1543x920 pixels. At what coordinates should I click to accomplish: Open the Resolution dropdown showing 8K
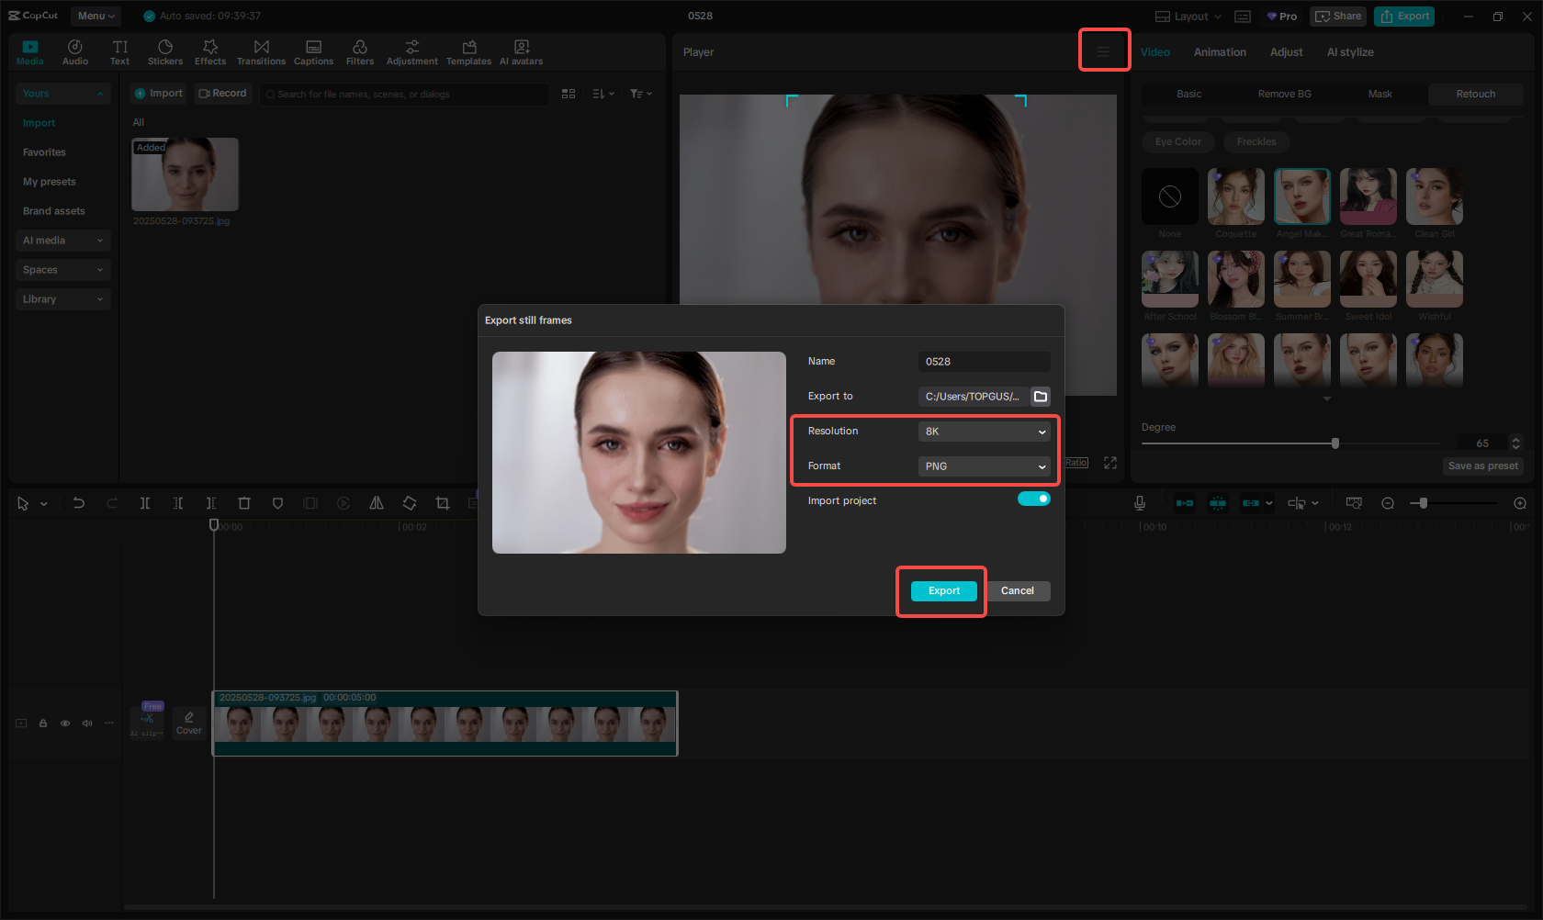click(x=984, y=432)
